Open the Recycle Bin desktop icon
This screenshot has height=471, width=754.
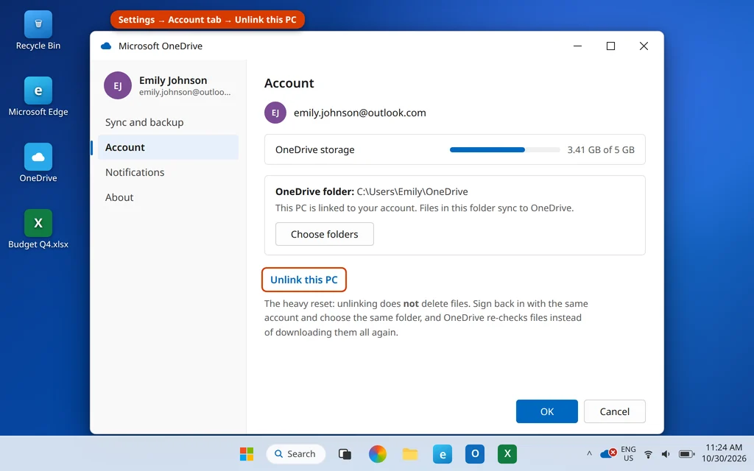(x=38, y=31)
